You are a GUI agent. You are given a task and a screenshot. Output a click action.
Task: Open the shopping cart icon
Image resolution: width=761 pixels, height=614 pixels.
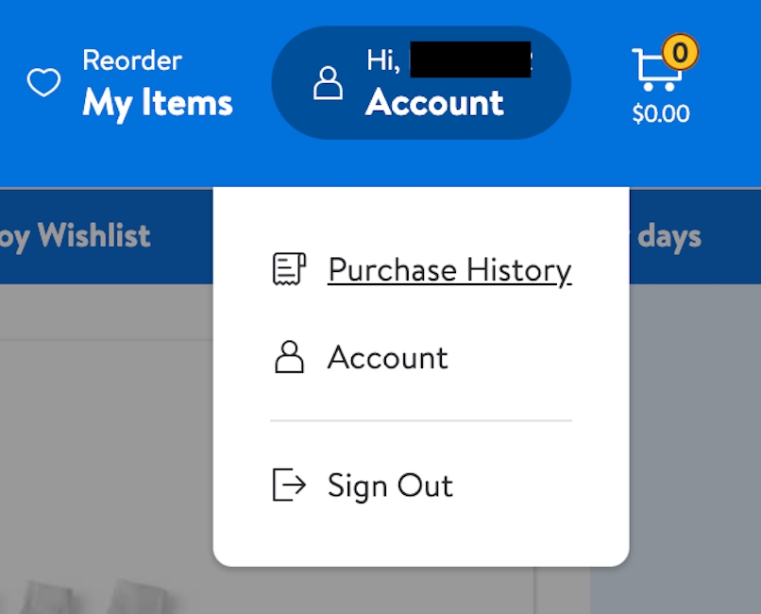(658, 68)
